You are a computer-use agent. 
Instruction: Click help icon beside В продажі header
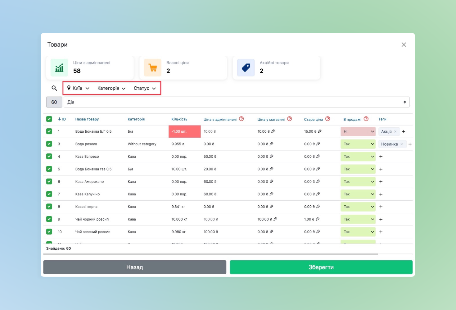tap(366, 119)
